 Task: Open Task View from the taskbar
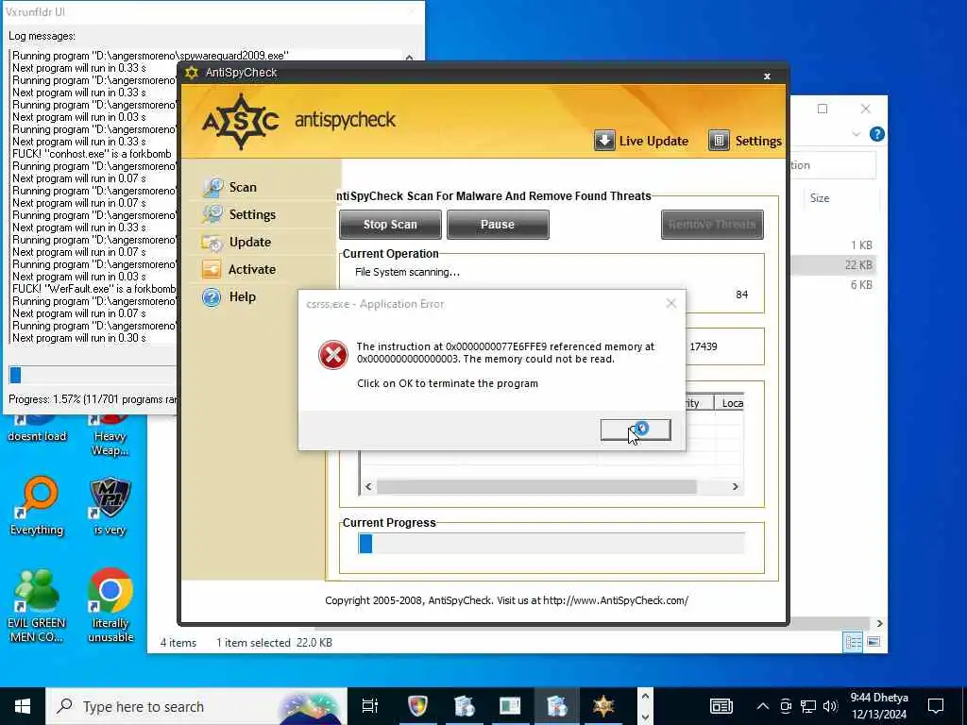click(x=370, y=706)
